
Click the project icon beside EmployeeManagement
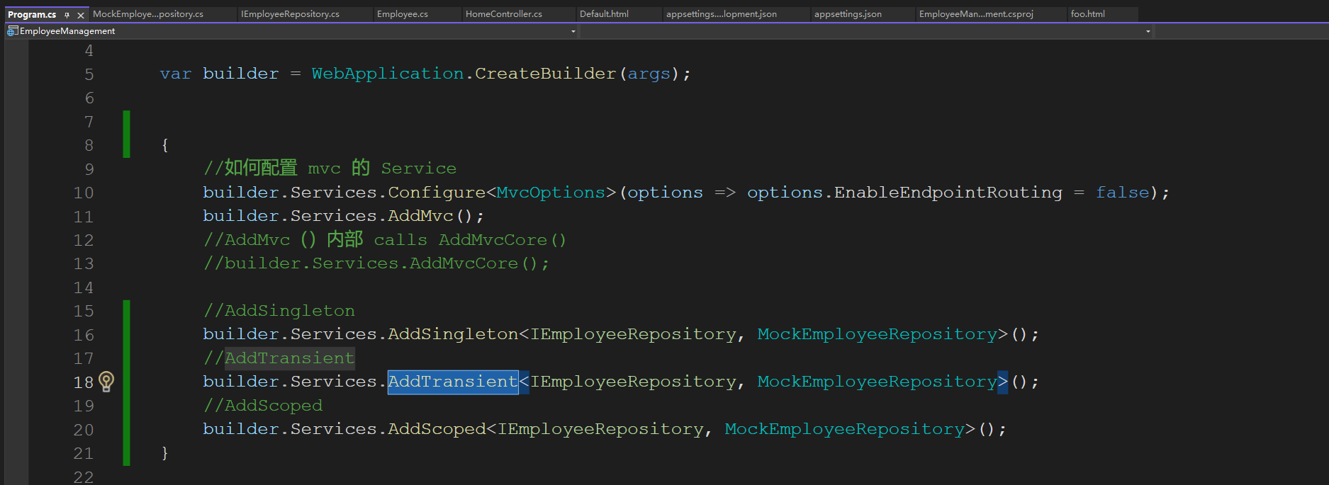tap(12, 31)
